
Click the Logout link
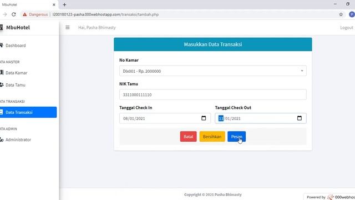(x=347, y=27)
